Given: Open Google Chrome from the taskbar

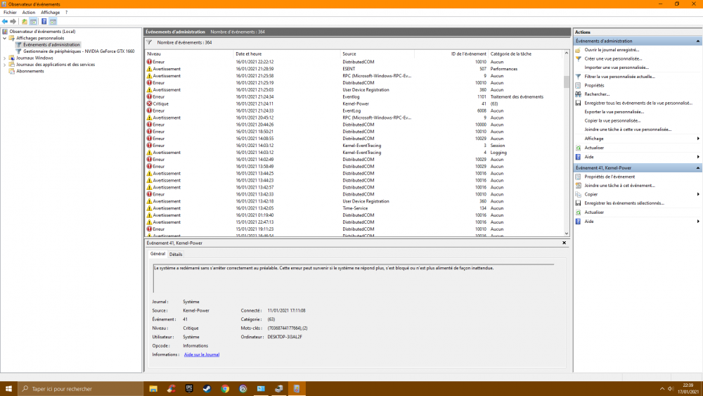Looking at the screenshot, I should pos(225,388).
